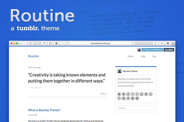Click the Skype social icon

(124, 98)
